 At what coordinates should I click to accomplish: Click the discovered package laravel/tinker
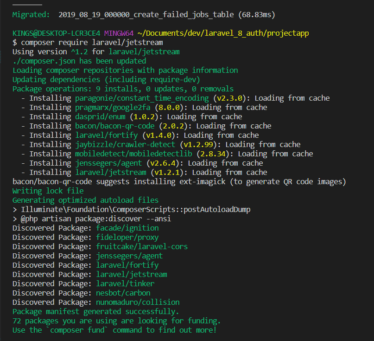coord(125,283)
